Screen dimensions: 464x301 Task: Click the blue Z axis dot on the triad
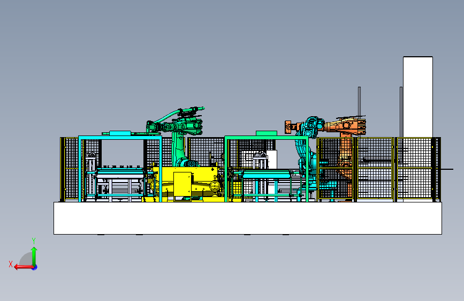pos(35,267)
